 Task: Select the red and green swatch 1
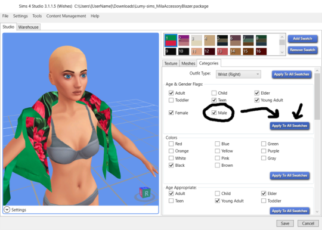pyautogui.click(x=171, y=40)
